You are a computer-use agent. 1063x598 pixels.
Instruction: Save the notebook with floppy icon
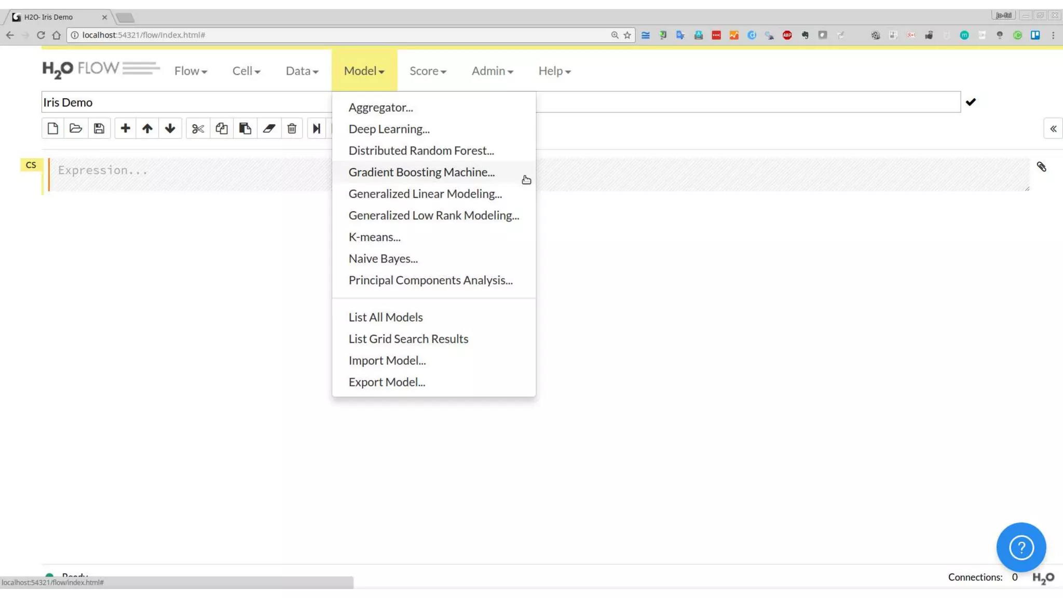pos(99,128)
